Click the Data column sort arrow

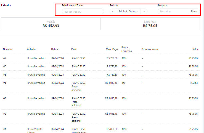point(58,49)
